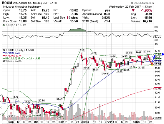Viewport: 164px width, 124px height.
Task: Click the Nov month label on axis
Action: (x=61, y=122)
